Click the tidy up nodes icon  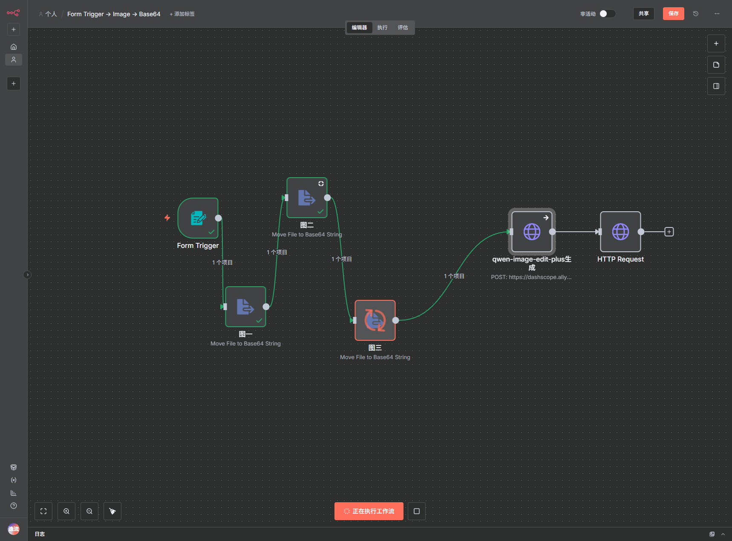pos(112,511)
